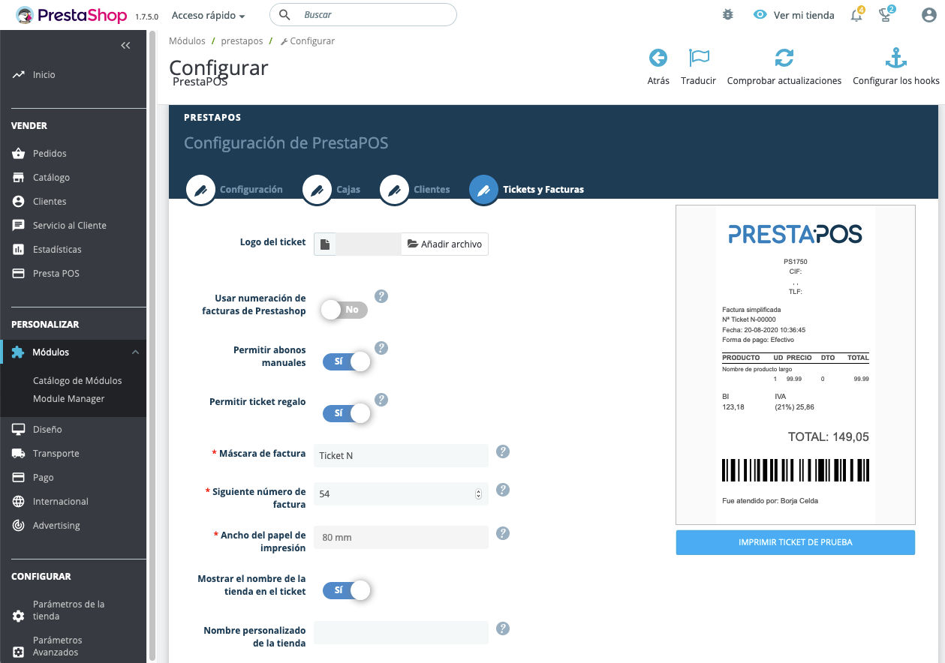Click Comprobar actualizaciones refresh icon
The height and width of the screenshot is (663, 945).
784,58
